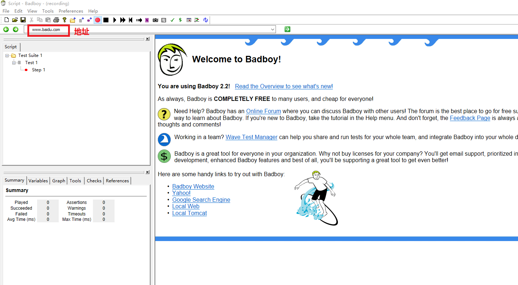Click the chart icon after the table grid icon

point(197,20)
